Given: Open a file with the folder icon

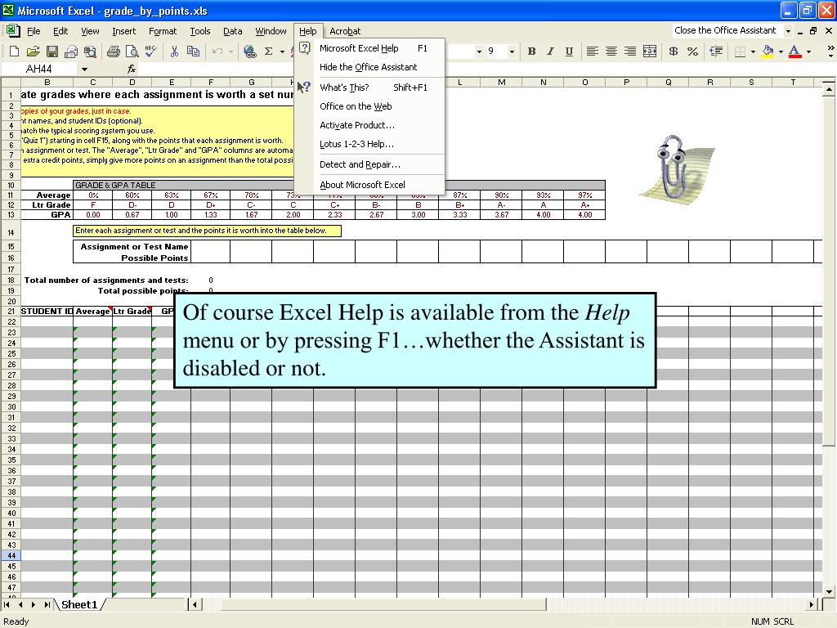Looking at the screenshot, I should point(33,52).
